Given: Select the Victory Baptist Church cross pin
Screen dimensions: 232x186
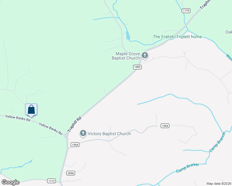Looking at the screenshot, I should click(83, 133).
